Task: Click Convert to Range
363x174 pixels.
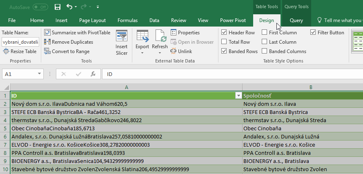Action: pyautogui.click(x=67, y=51)
